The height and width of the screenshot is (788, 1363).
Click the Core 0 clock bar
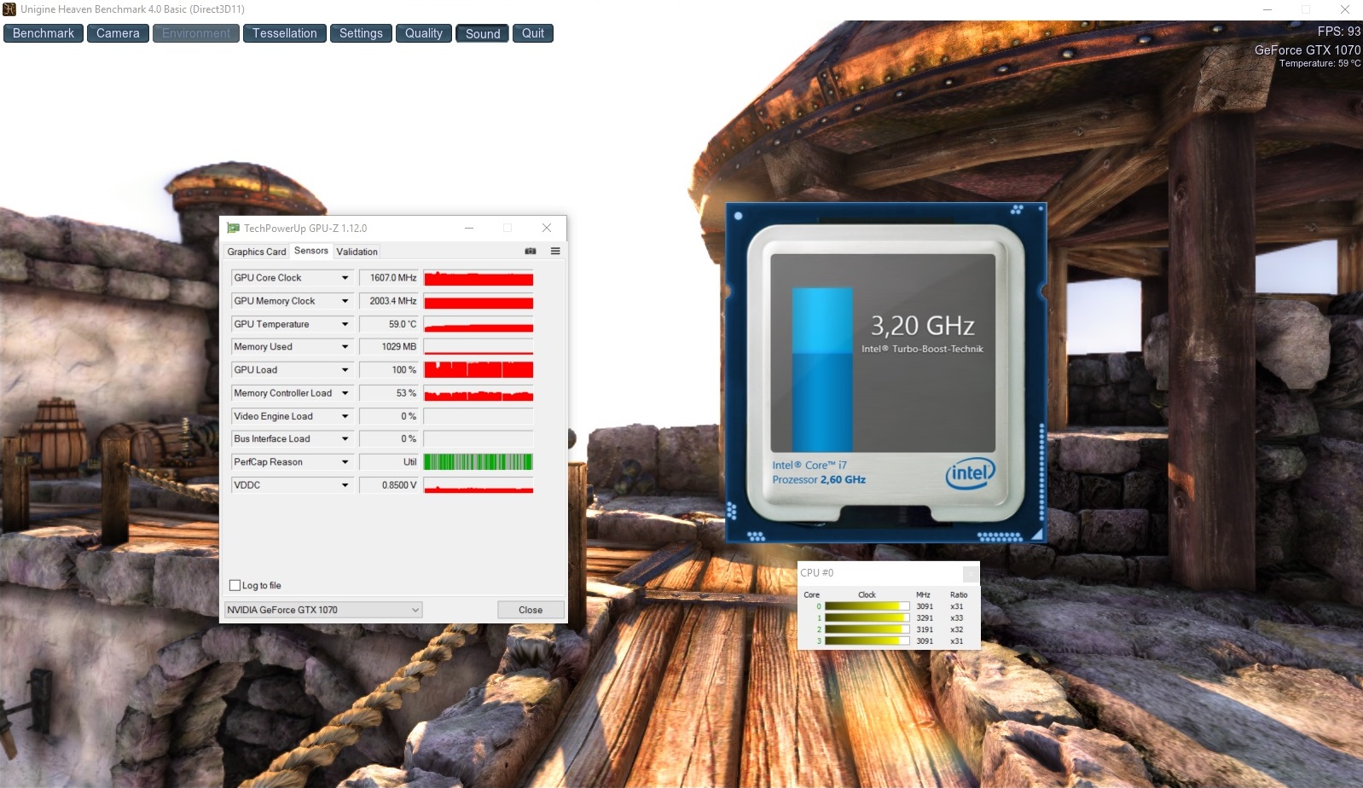pos(867,606)
